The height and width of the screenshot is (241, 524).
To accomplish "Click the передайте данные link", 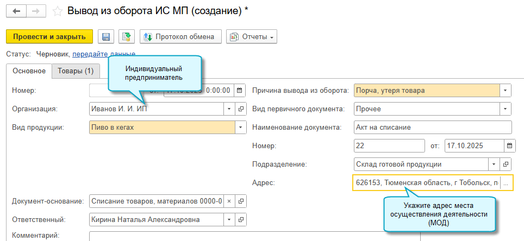I will click(103, 54).
